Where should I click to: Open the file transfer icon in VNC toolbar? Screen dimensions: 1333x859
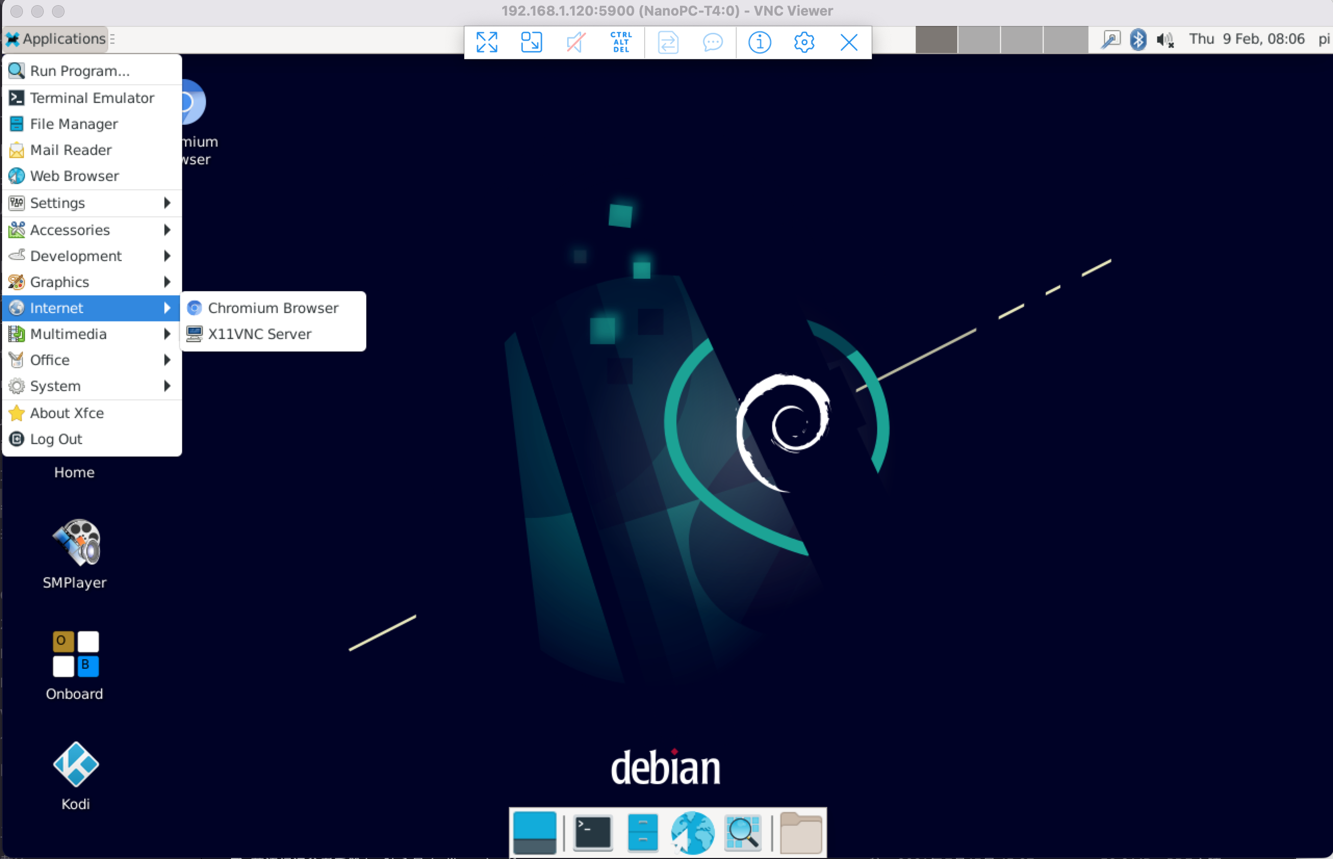click(x=668, y=42)
